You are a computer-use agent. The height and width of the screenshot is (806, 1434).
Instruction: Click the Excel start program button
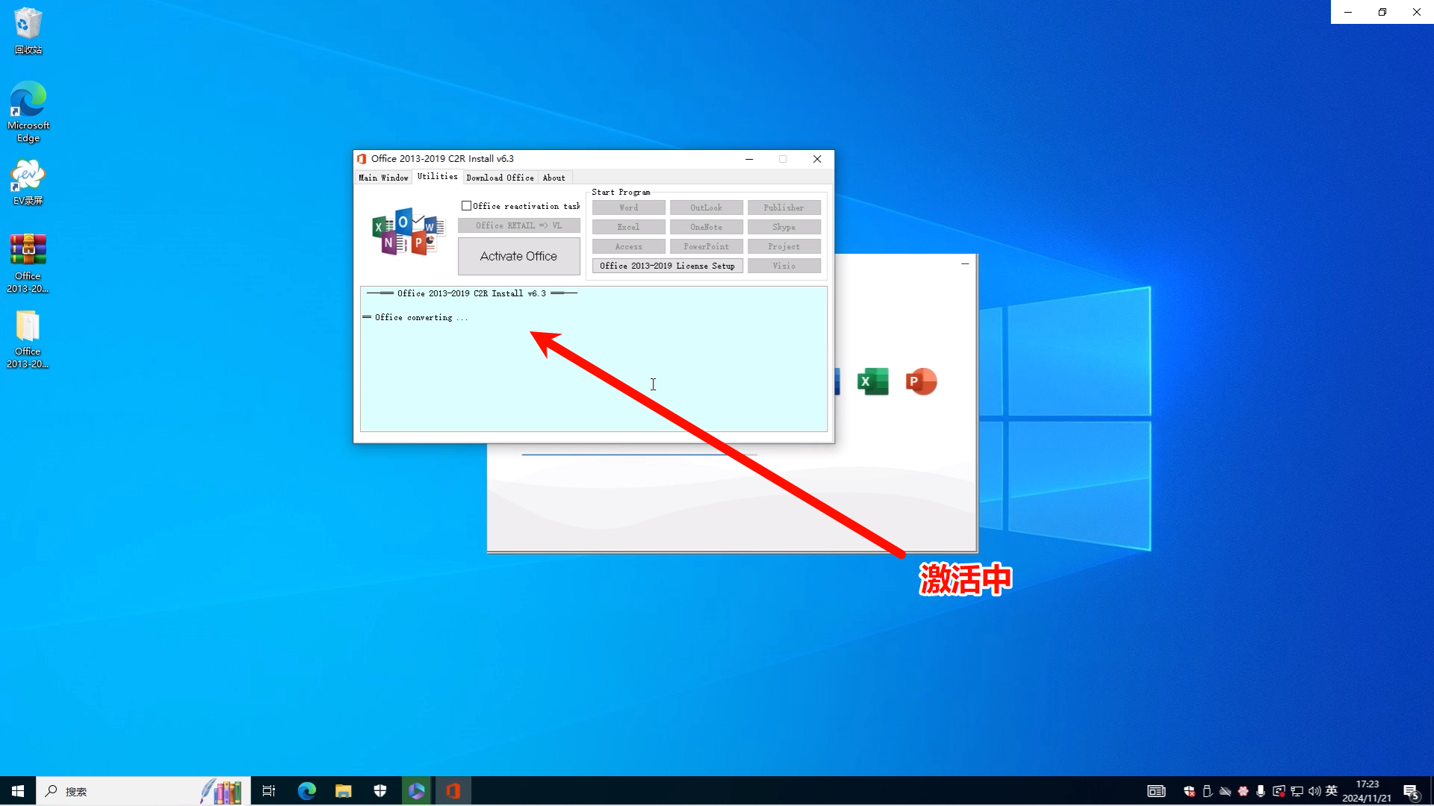coord(628,227)
